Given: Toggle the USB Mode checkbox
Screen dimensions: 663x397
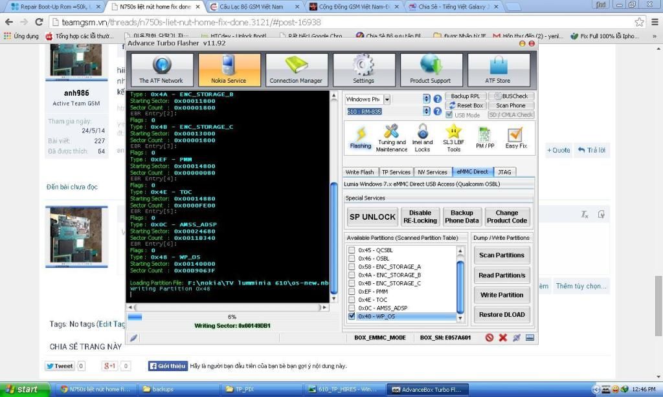Looking at the screenshot, I should point(449,115).
